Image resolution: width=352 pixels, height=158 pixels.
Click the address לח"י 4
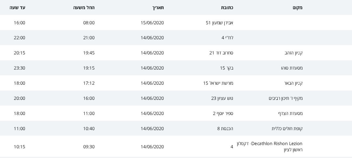(227, 38)
